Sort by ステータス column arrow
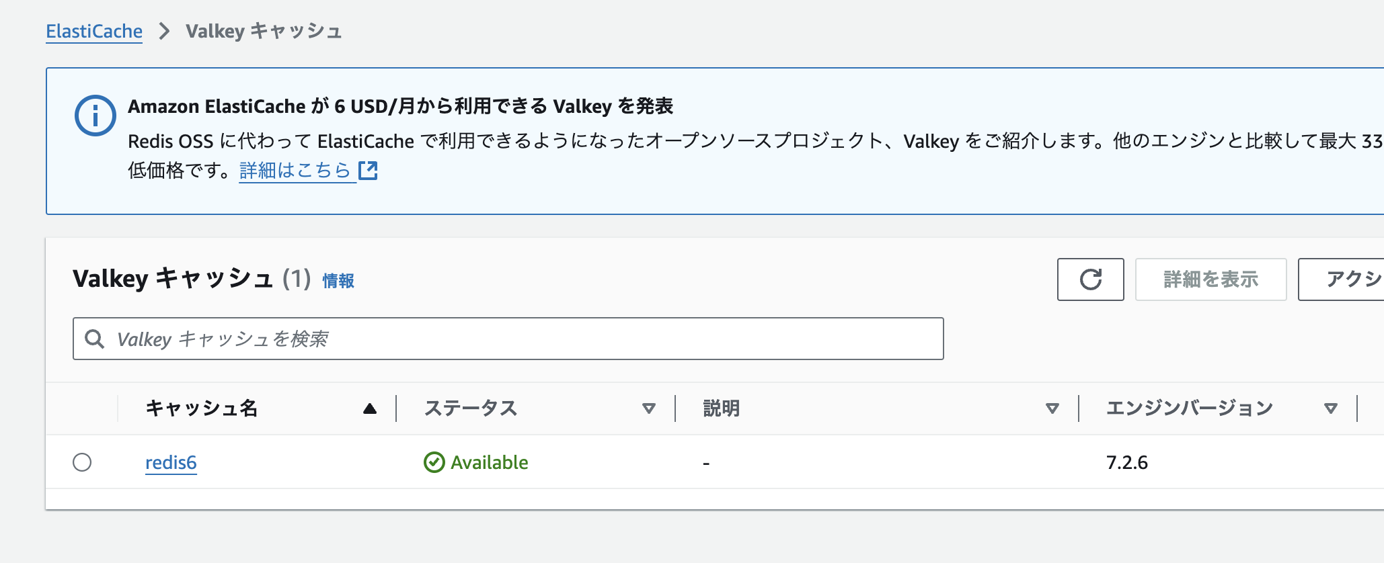 click(648, 408)
